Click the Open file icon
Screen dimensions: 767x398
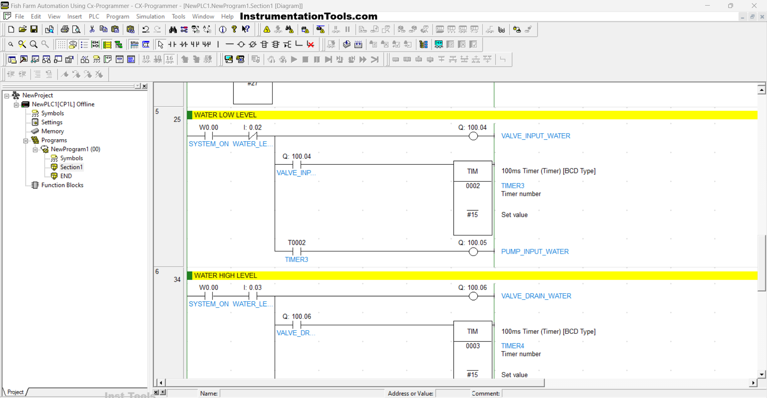click(23, 30)
